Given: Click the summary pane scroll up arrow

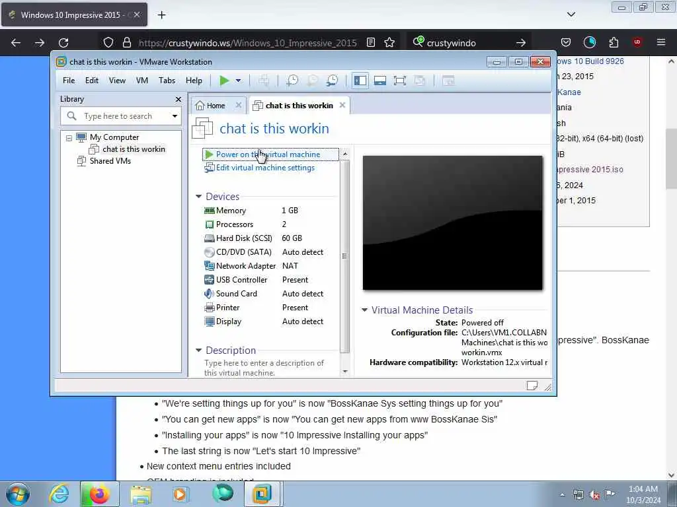Looking at the screenshot, I should click(345, 154).
